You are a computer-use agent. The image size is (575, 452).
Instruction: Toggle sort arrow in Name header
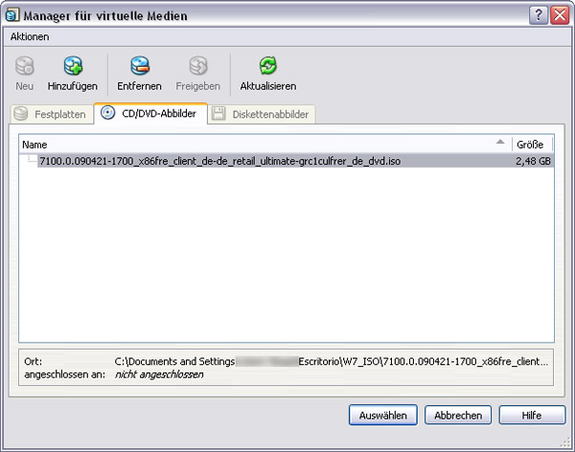point(499,143)
